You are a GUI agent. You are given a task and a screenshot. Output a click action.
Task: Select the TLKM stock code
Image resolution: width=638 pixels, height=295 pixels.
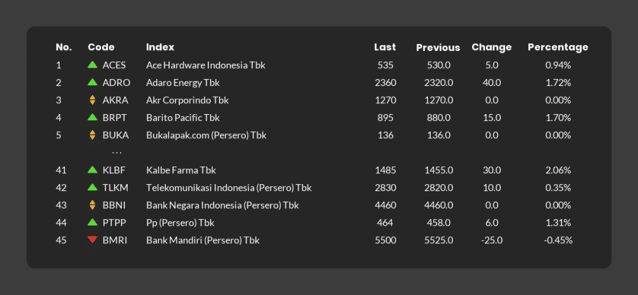point(115,188)
